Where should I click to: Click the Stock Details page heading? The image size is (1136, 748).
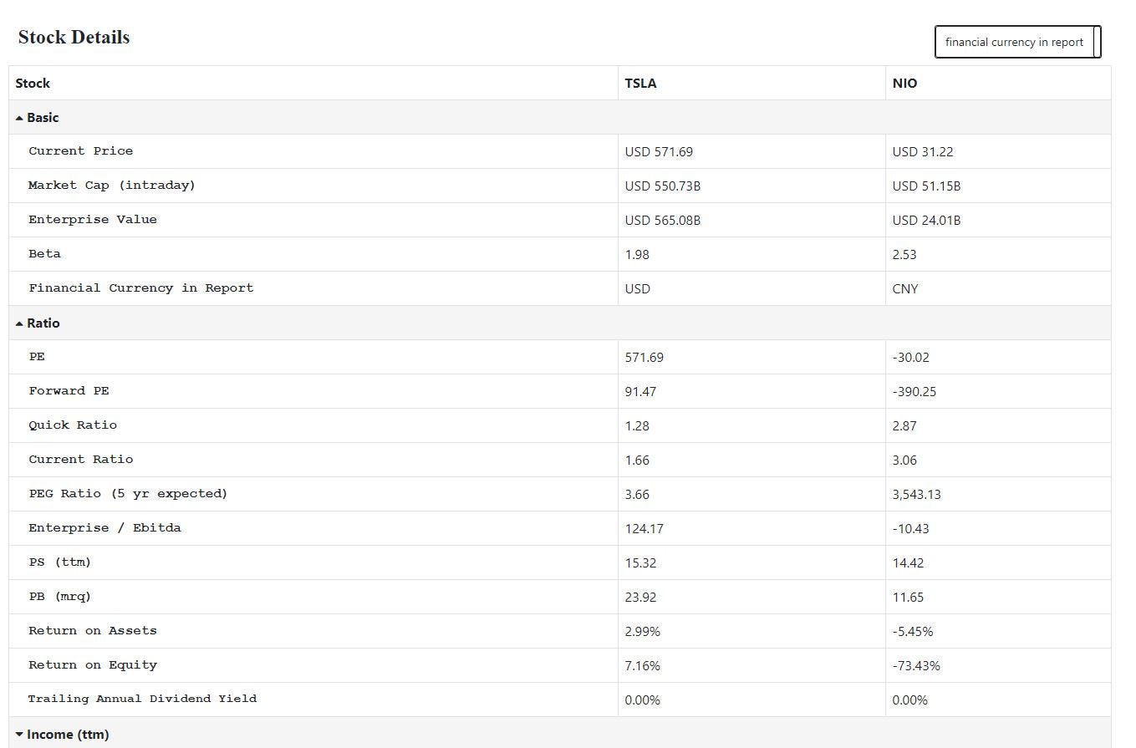(x=74, y=38)
